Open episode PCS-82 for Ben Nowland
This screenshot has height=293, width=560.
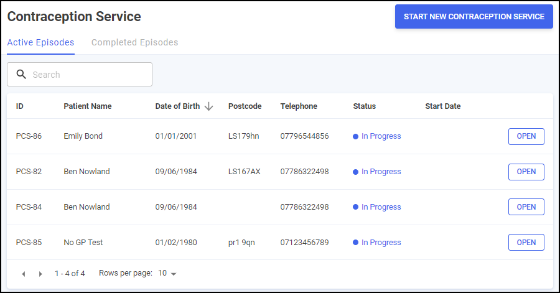coord(526,172)
